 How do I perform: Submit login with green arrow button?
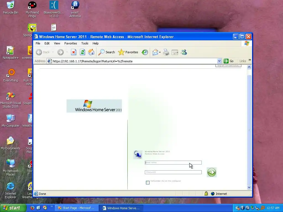pyautogui.click(x=211, y=172)
